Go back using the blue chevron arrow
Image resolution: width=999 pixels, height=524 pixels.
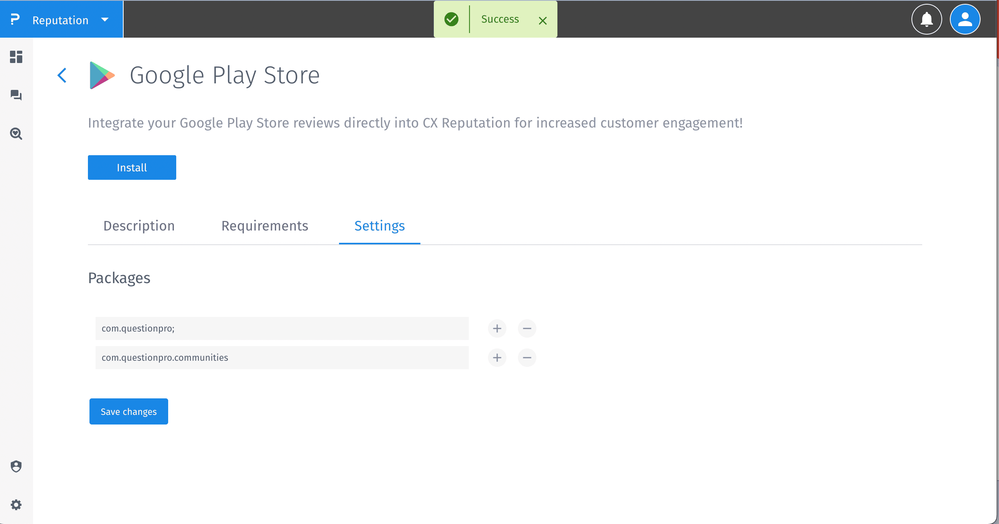[62, 75]
